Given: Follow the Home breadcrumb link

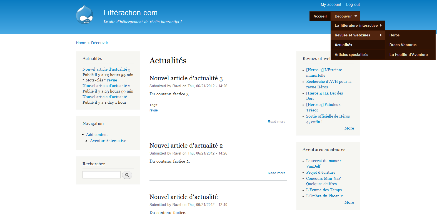Looking at the screenshot, I should (81, 43).
